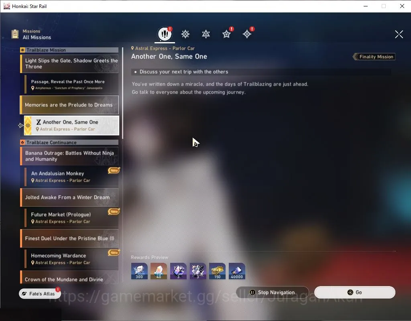411x321 pixels.
Task: Click the Trailblaze Mission section sun icon
Action: pos(22,50)
